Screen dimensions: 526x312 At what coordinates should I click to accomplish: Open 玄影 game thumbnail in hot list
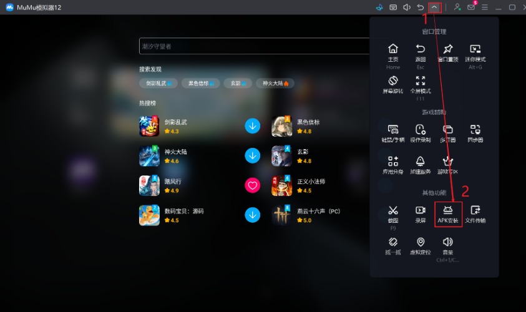[282, 155]
